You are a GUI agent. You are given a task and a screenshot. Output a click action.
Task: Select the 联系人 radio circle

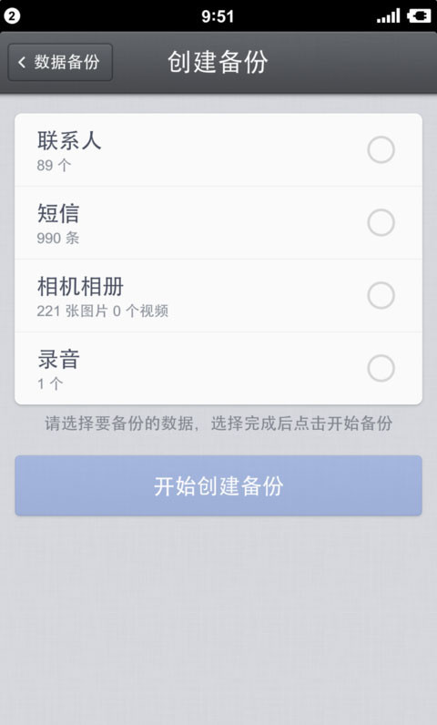[381, 149]
